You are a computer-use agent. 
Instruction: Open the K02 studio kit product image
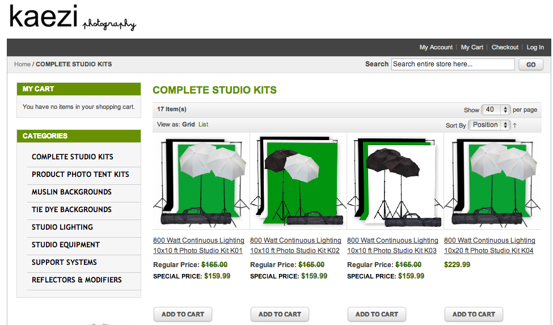tap(298, 181)
